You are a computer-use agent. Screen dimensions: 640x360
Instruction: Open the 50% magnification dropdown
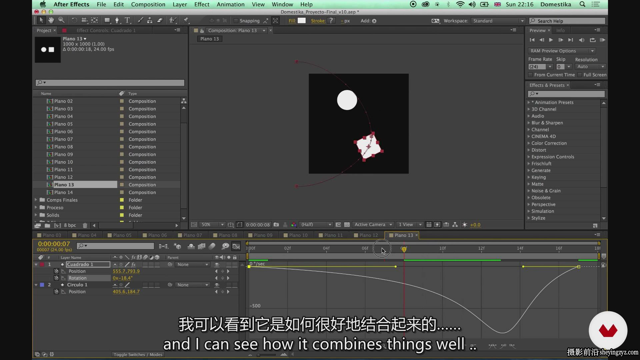click(212, 225)
